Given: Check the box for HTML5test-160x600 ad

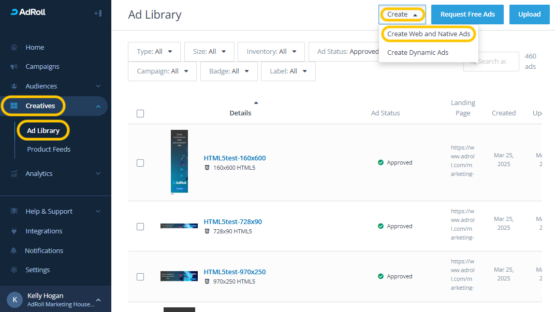Looking at the screenshot, I should (140, 163).
